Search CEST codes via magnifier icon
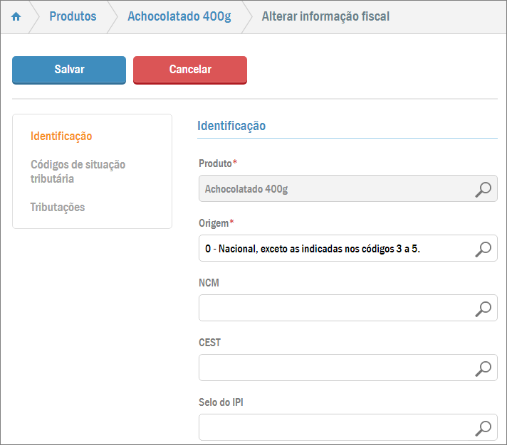 (483, 368)
